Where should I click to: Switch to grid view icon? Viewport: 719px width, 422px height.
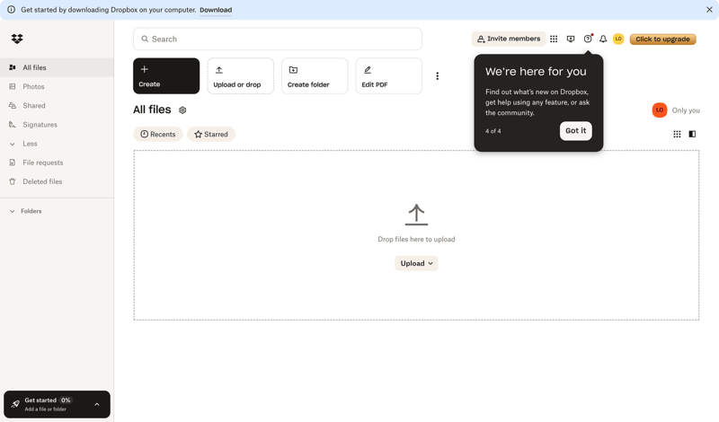(x=677, y=134)
